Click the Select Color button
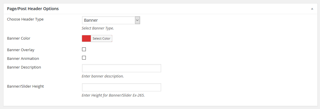The height and width of the screenshot is (109, 320). tap(102, 38)
